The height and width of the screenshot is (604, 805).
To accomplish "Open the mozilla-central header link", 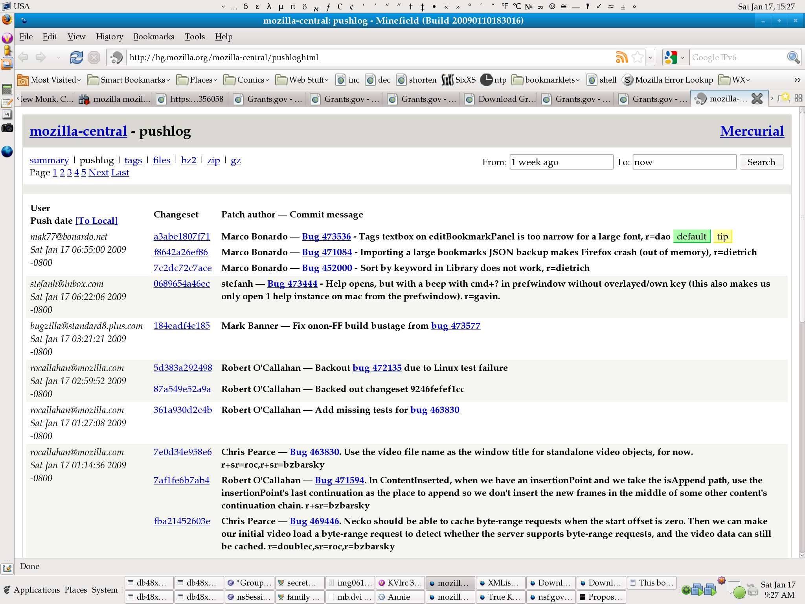I will coord(78,131).
